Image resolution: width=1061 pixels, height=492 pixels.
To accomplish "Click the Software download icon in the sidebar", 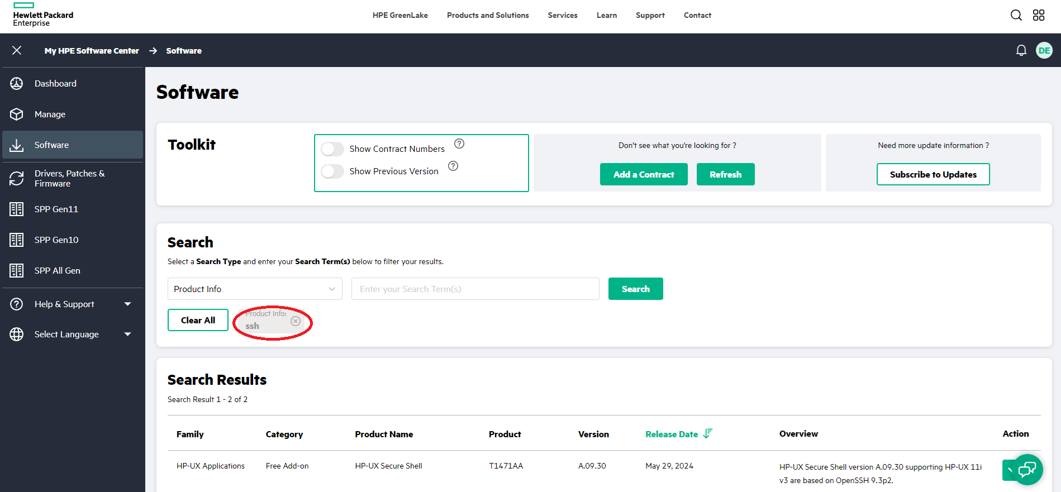I will [x=17, y=145].
